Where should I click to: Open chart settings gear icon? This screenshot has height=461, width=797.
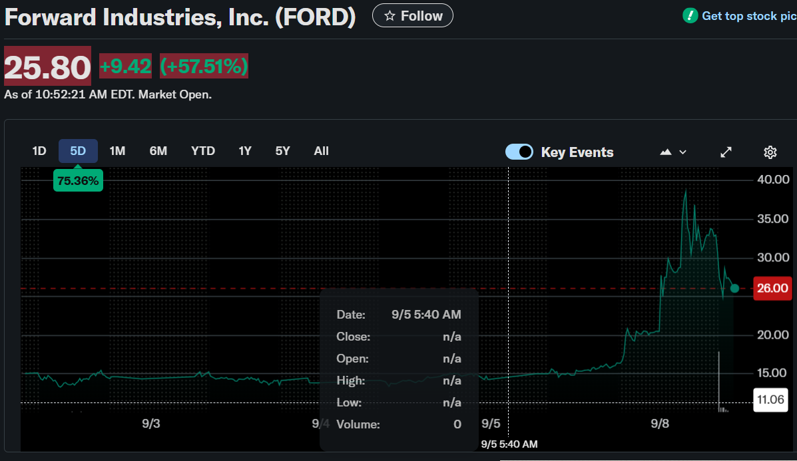pos(770,152)
